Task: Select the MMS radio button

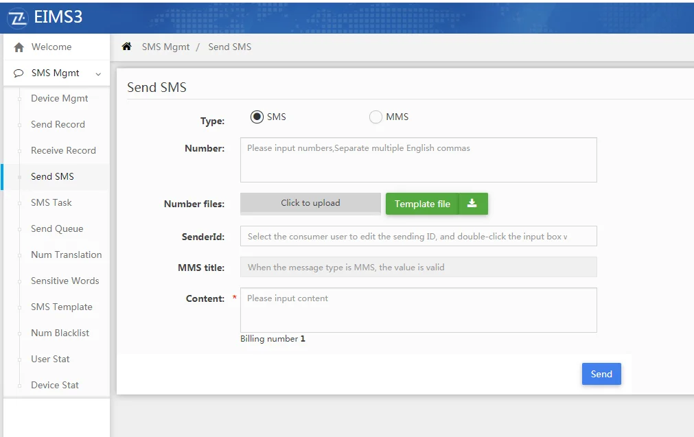Action: pos(375,117)
